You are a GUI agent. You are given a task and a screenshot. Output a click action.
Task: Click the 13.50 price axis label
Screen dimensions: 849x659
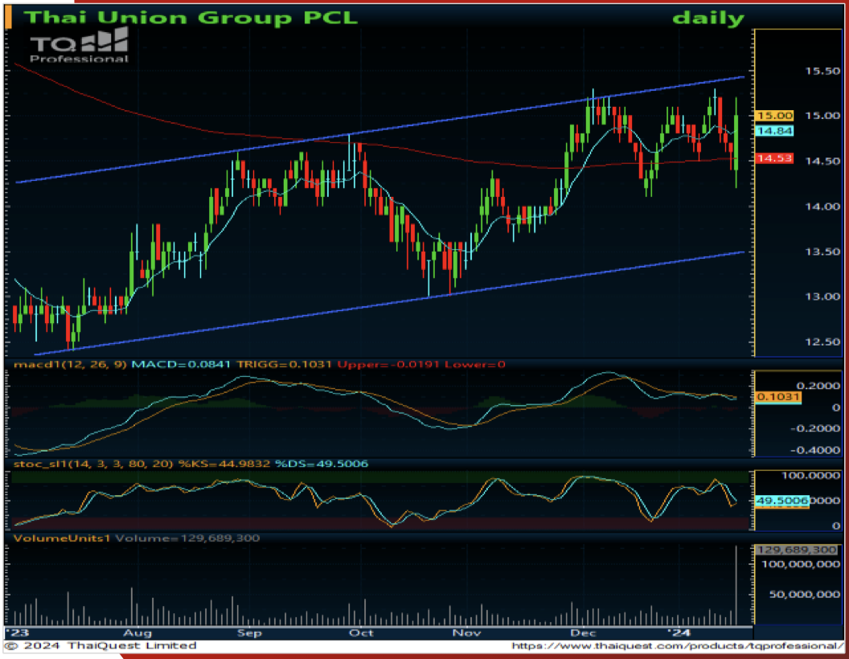coord(822,252)
